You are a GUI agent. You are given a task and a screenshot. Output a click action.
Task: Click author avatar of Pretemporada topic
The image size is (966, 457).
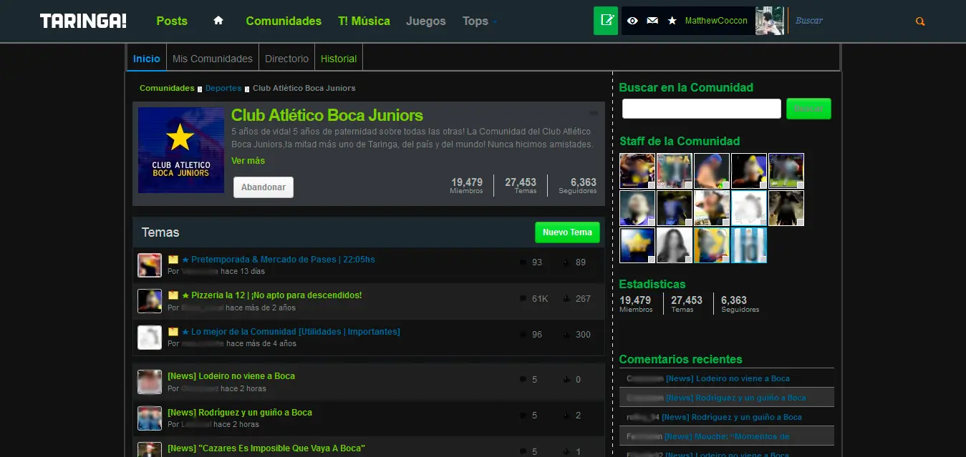click(x=150, y=265)
